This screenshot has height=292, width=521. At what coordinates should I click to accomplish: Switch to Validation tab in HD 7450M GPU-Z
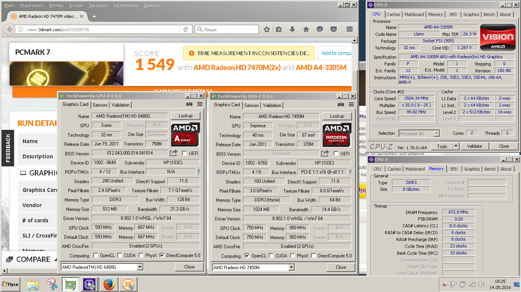click(x=272, y=105)
